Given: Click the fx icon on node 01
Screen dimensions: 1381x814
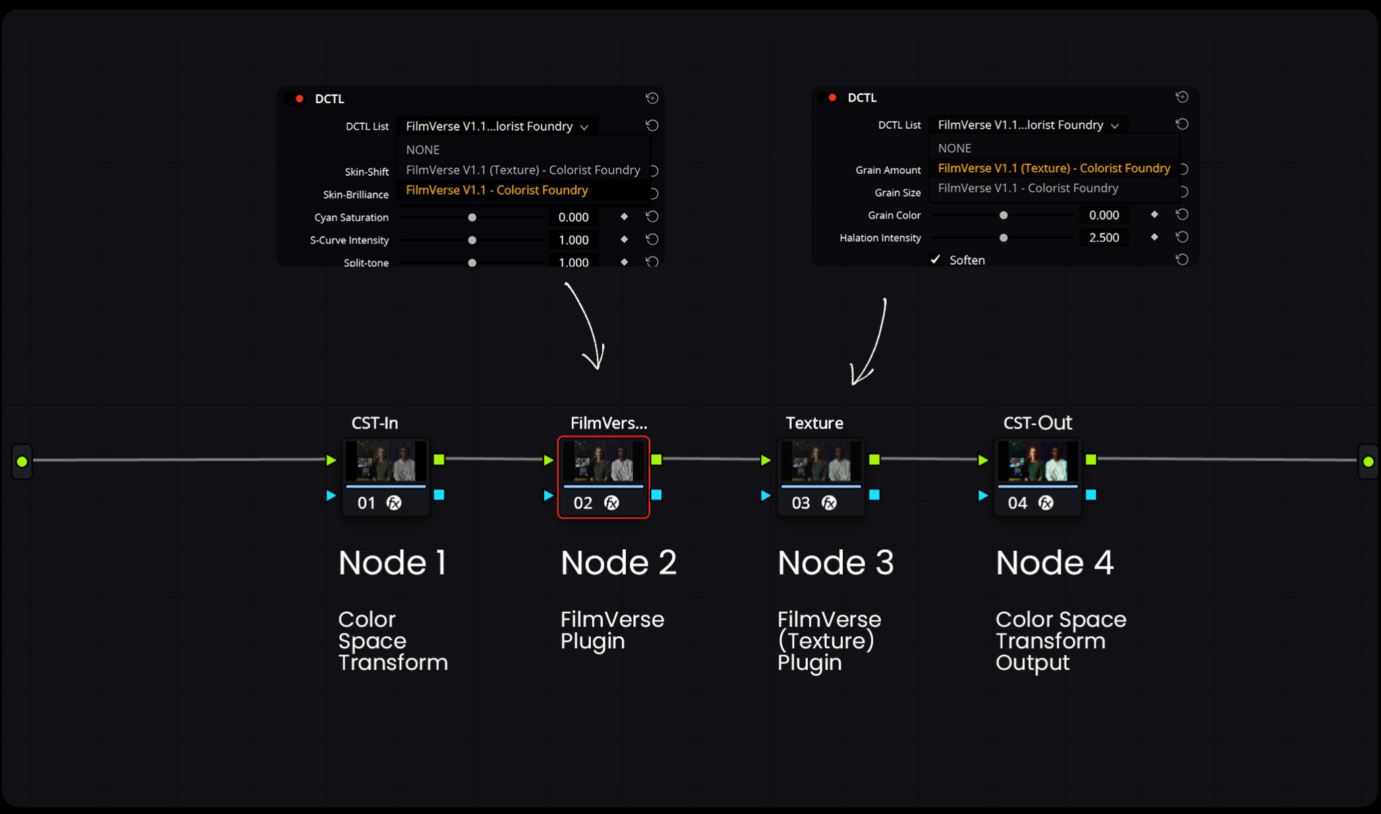Looking at the screenshot, I should [394, 503].
